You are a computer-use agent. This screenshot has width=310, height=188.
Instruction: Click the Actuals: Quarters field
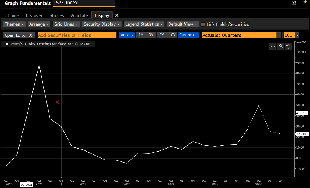239,35
